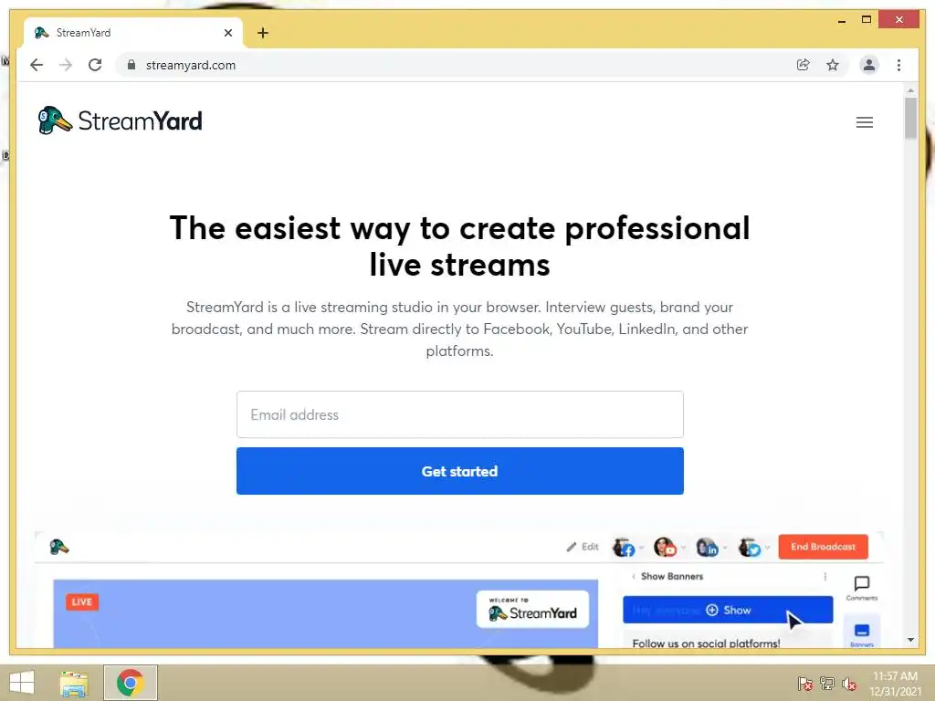
Task: Open Show Banners three-dot options
Action: click(x=825, y=577)
